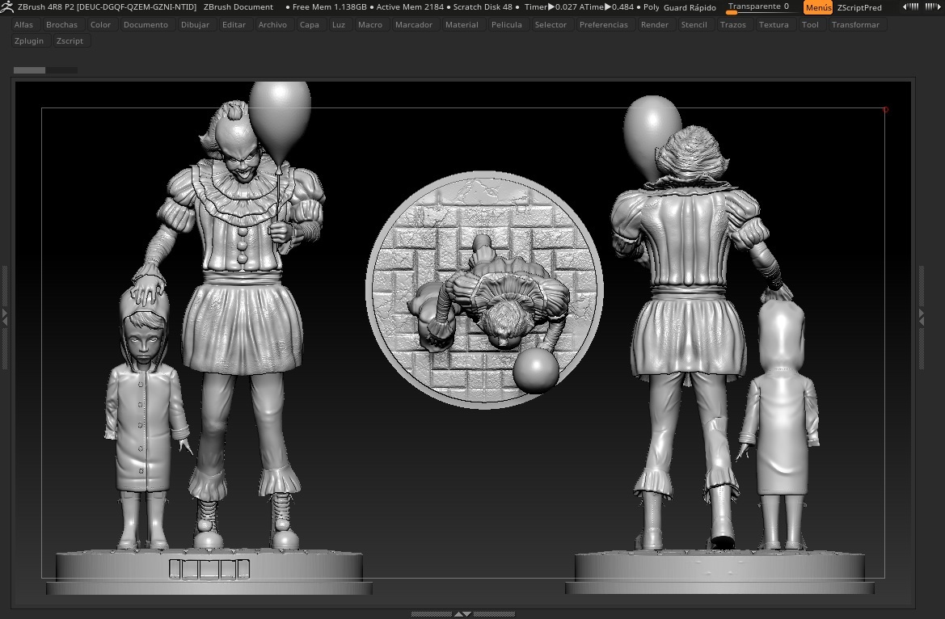Viewport: 945px width, 619px height.
Task: Expand the right tray divider arrows
Action: [921, 318]
